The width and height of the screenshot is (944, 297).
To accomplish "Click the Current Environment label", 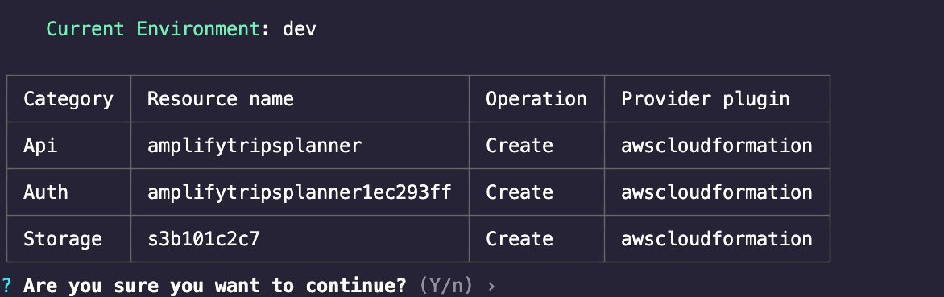I will point(153,29).
